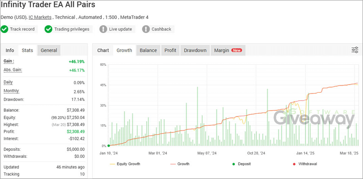
Task: Click the +46.17% abs. gain value
Action: tap(77, 70)
